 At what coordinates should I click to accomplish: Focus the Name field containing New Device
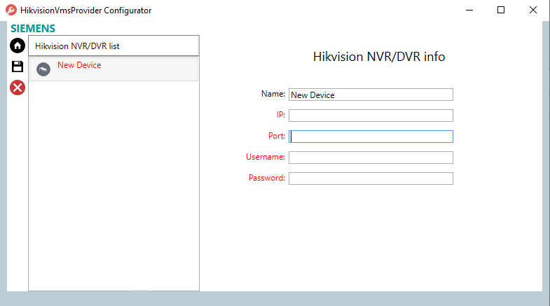[x=371, y=95]
